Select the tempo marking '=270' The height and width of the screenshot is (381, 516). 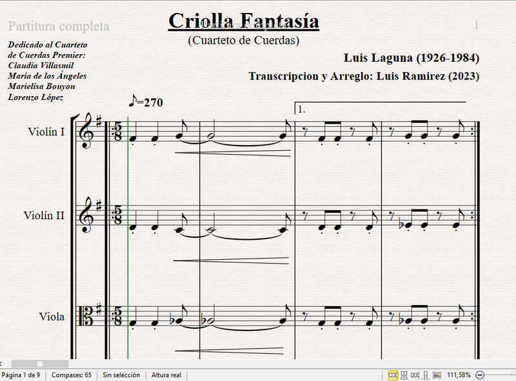[x=146, y=101]
